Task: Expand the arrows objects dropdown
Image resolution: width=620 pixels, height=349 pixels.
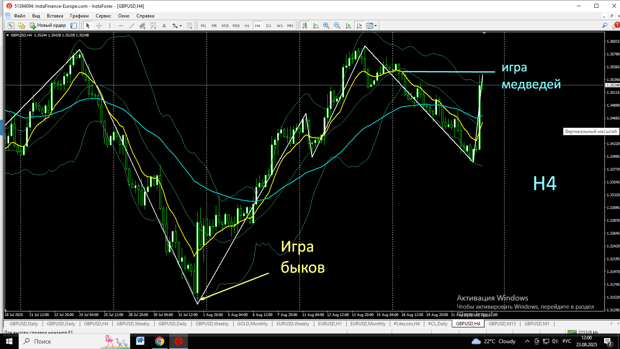Action: pos(181,26)
